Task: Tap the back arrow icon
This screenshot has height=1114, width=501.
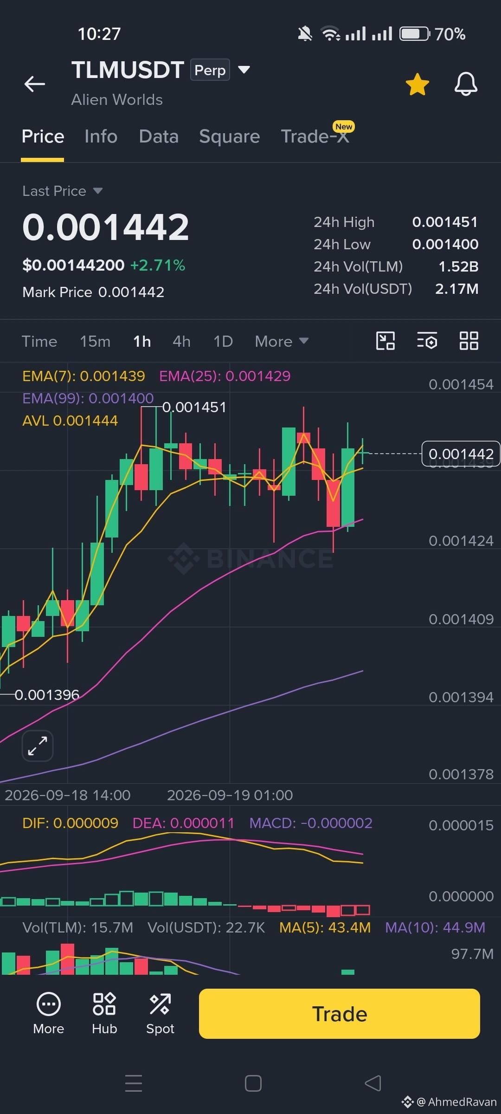Action: [35, 84]
